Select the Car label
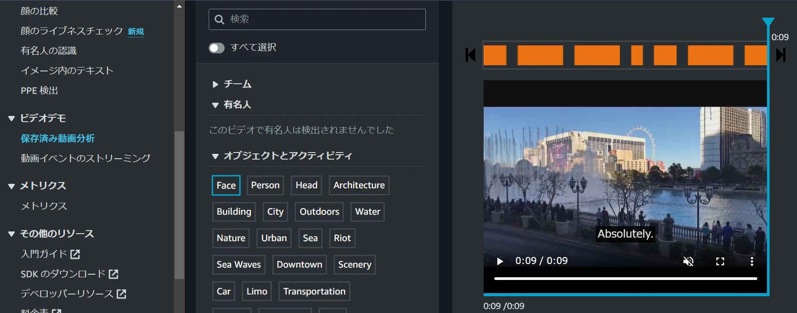 (223, 291)
